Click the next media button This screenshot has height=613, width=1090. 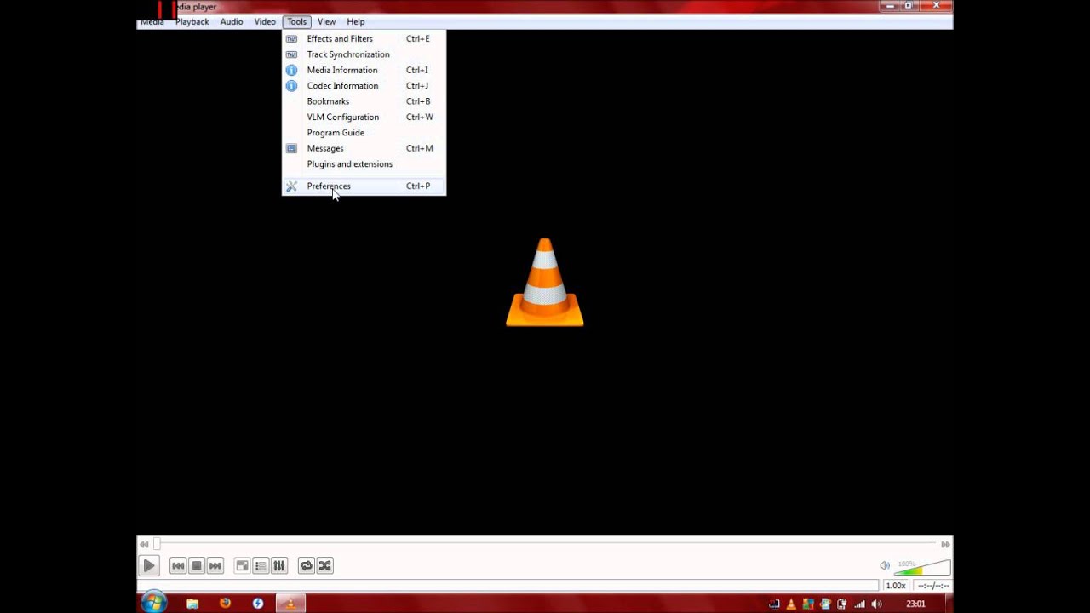click(x=215, y=565)
